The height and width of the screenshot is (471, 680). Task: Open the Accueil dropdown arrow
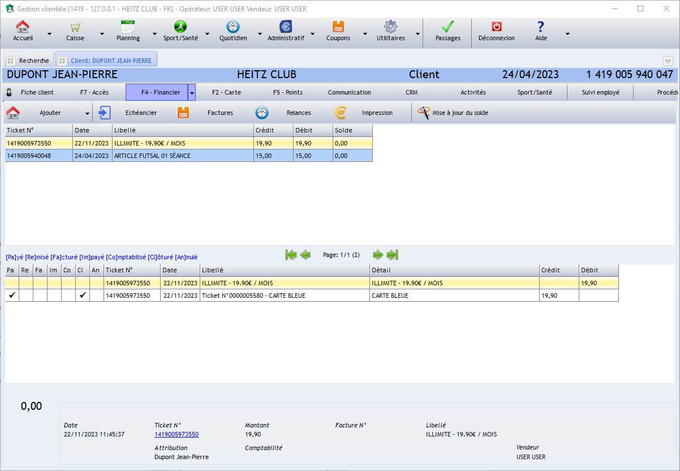(49, 33)
